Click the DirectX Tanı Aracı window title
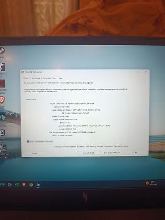Image resolution: width=165 pixels, height=220 pixels. (x=33, y=72)
